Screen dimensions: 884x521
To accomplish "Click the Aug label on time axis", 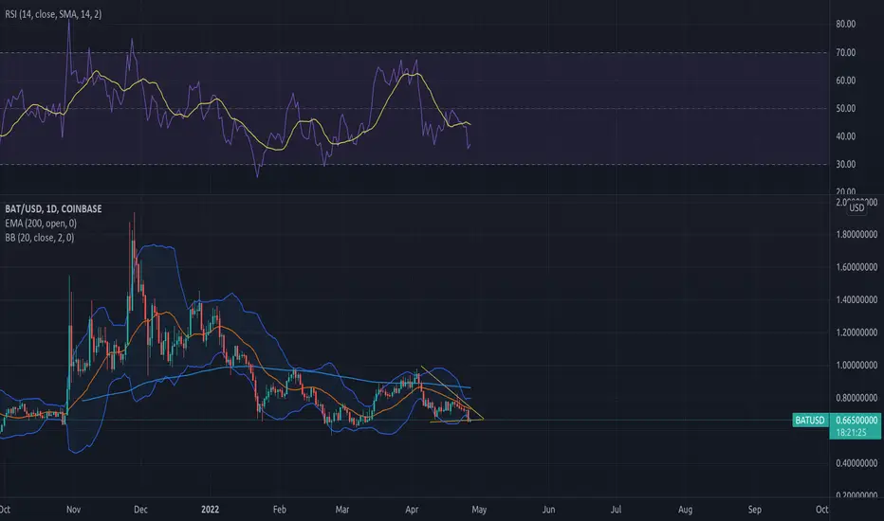I will [x=685, y=510].
